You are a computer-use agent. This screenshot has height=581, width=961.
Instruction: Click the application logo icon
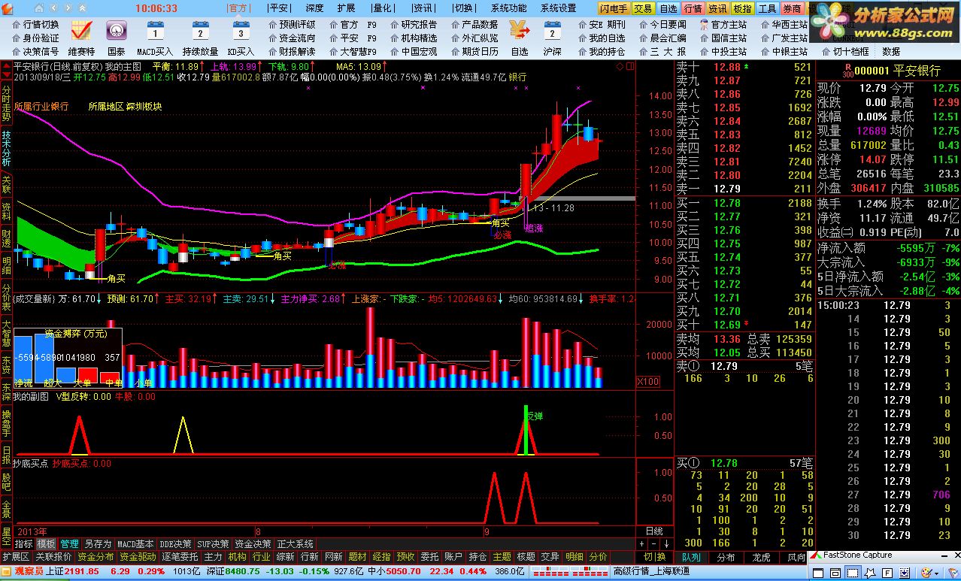click(x=8, y=8)
